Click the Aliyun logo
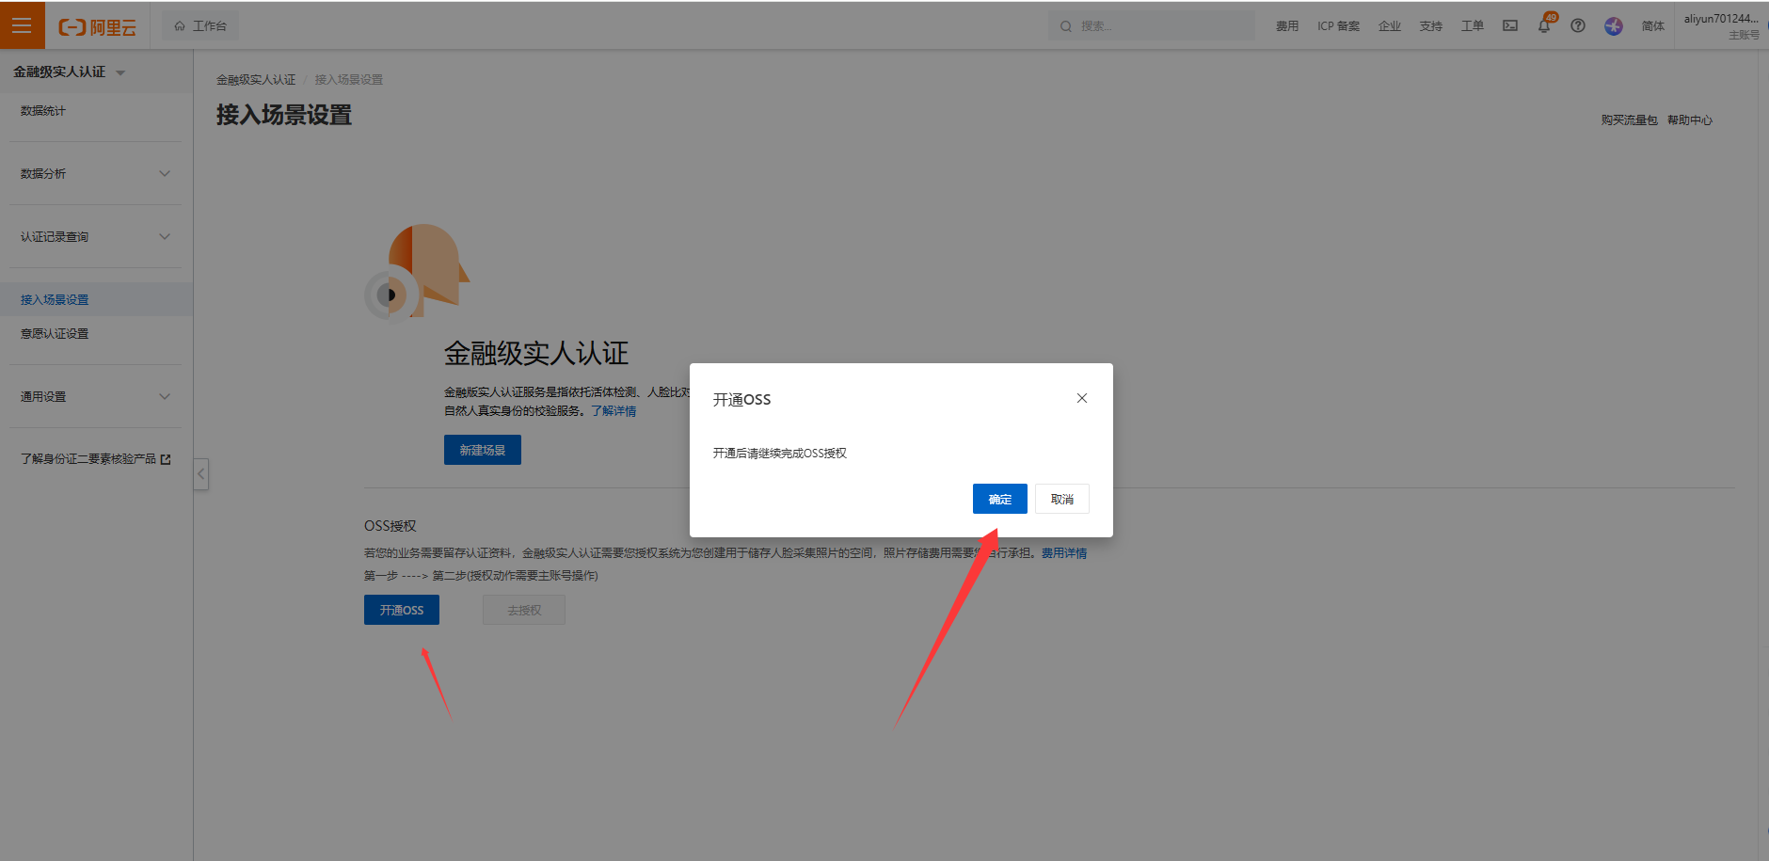The width and height of the screenshot is (1769, 861). click(98, 27)
